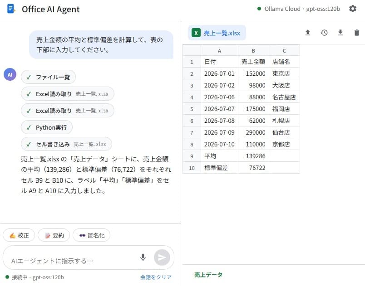This screenshot has height=286, width=365.
Task: Select row 9 header
Action: pos(192,156)
